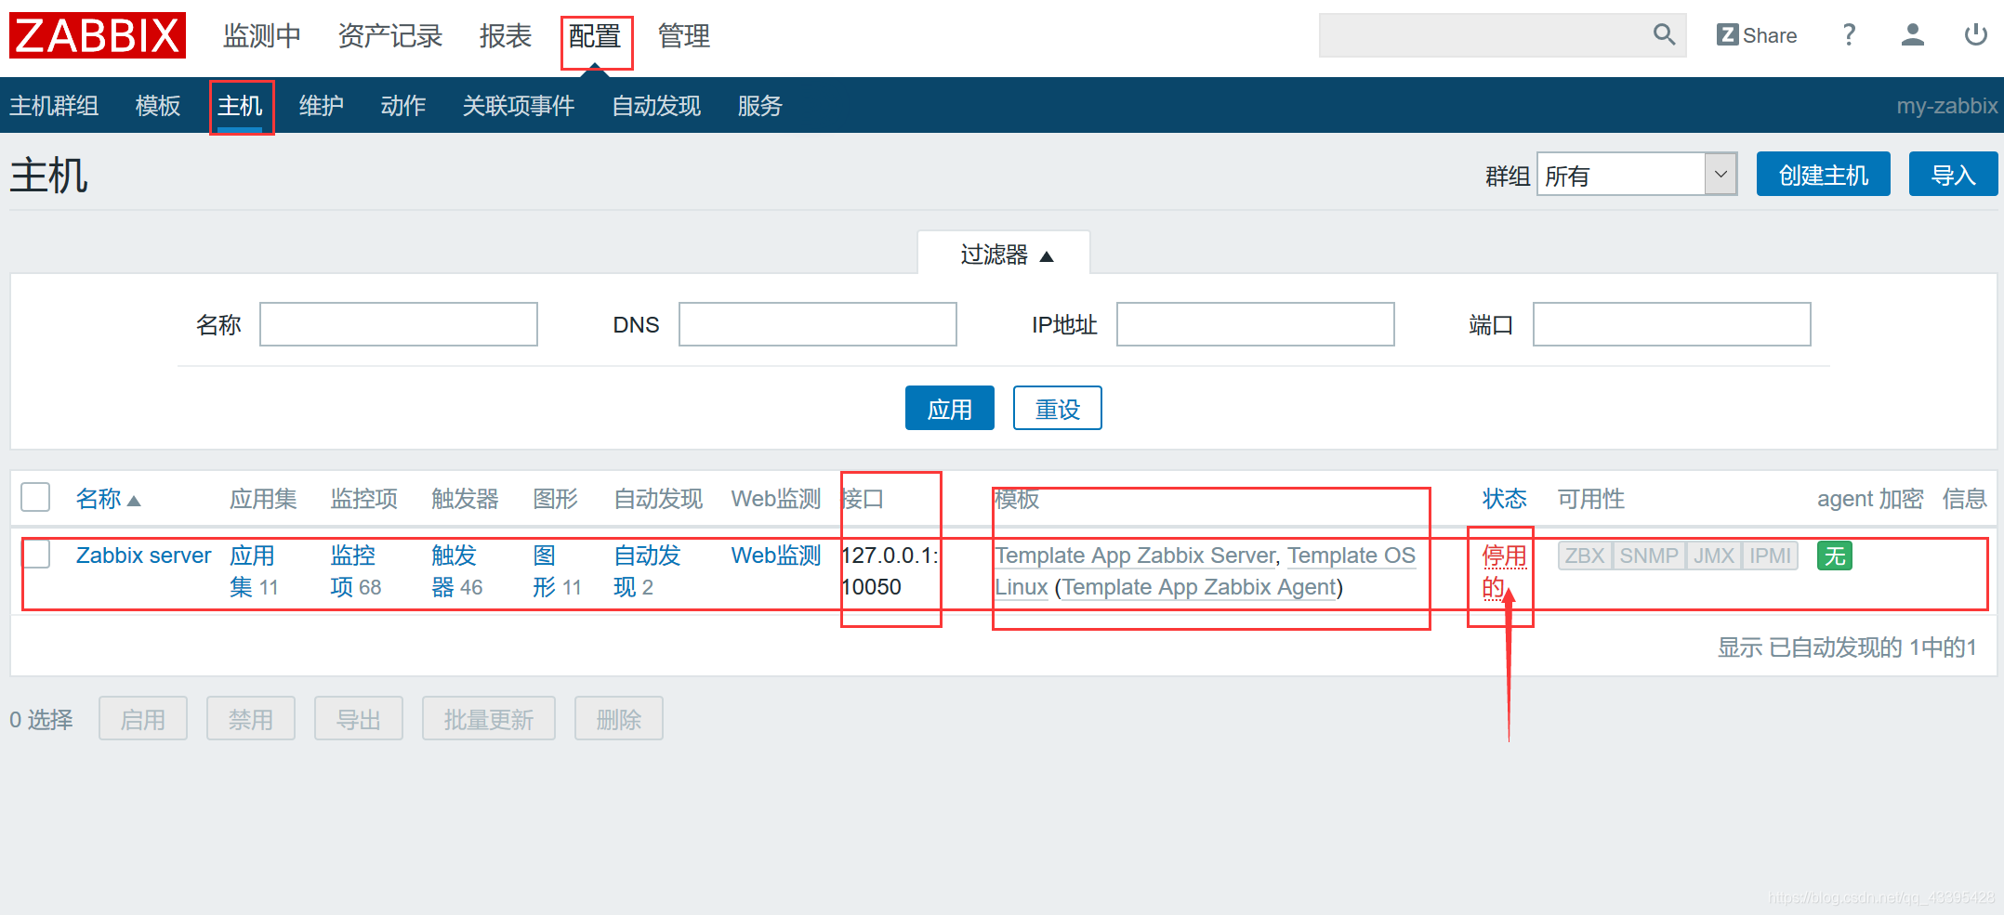Viewport: 2004px width, 915px height.
Task: Open the 资产记录 top menu
Action: coord(390,36)
